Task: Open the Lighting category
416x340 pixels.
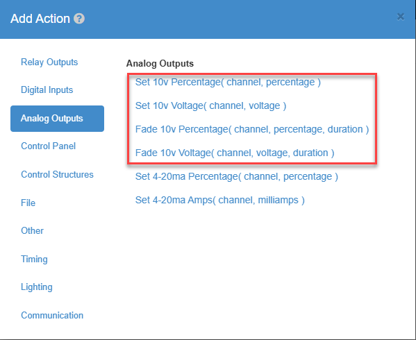Action: click(37, 287)
